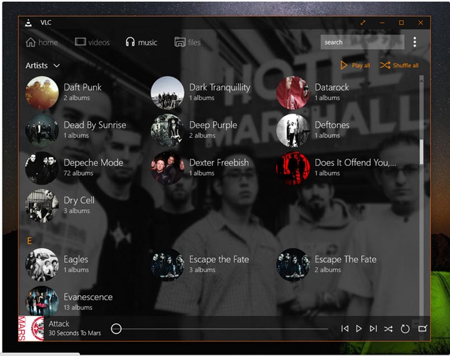Click the folder files icon
The image size is (450, 356).
[179, 42]
